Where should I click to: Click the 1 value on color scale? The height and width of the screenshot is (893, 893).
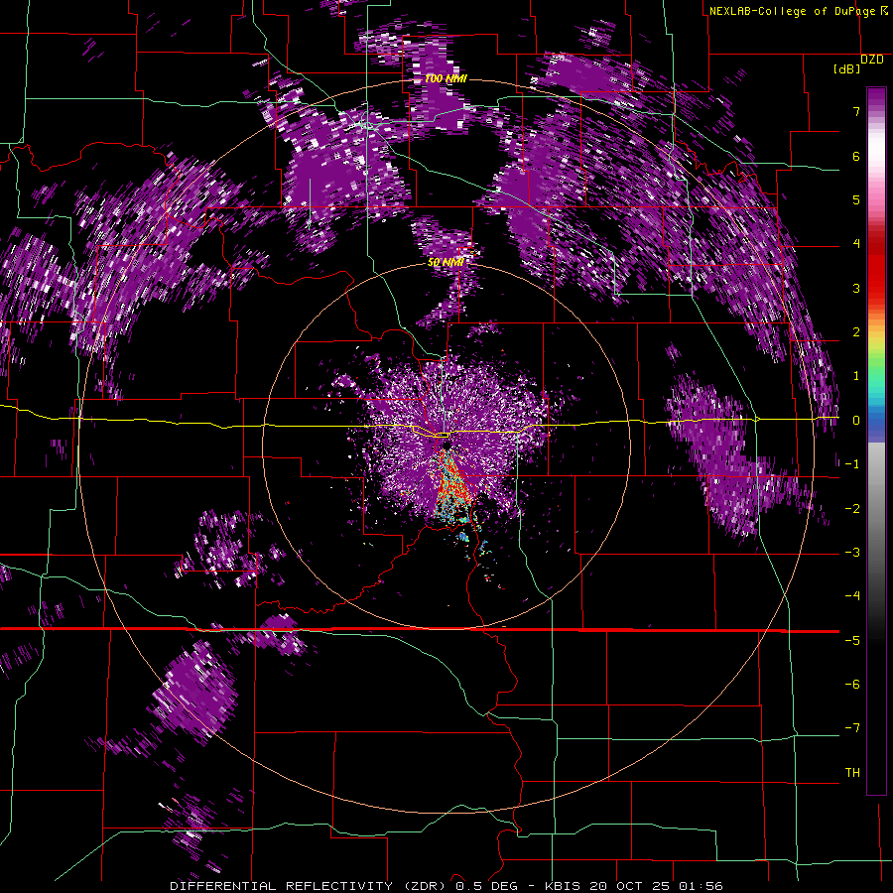(x=856, y=376)
